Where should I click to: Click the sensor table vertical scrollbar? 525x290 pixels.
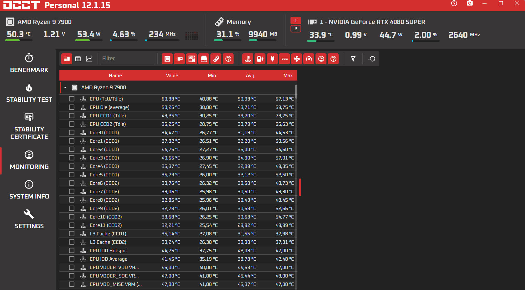[296, 92]
